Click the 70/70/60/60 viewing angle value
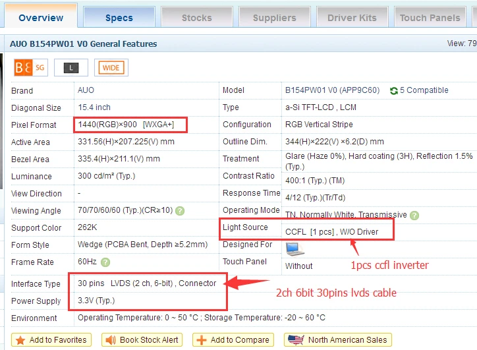This screenshot has width=477, height=350. (x=125, y=210)
